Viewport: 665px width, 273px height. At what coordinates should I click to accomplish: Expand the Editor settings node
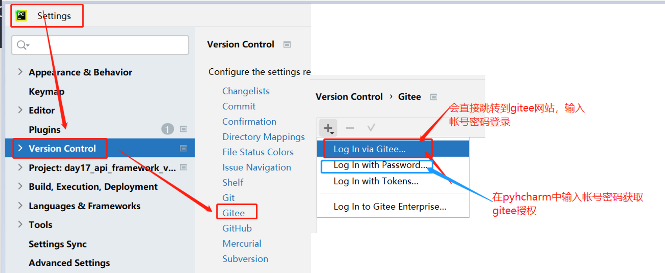[20, 110]
